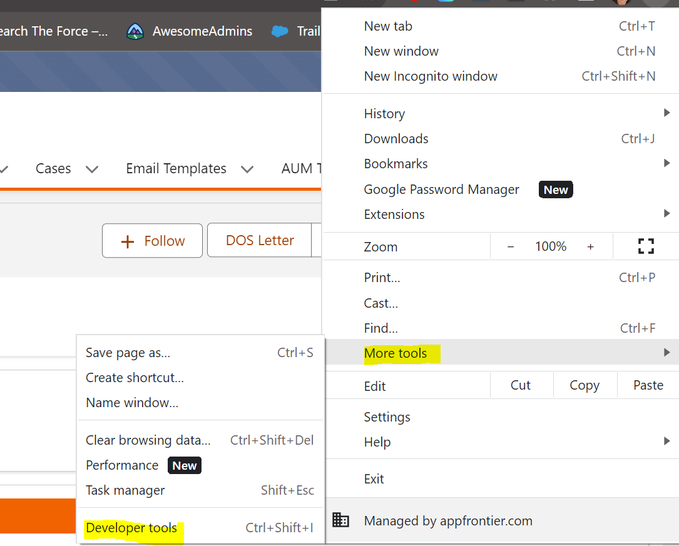The height and width of the screenshot is (546, 679).
Task: Choose Clear browsing data option
Action: [148, 440]
